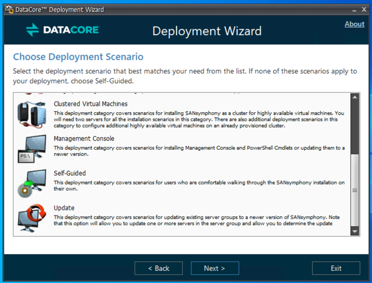Screen dimensions: 372x283
Task: Click the Choose Deployment Scenario heading
Action: [78, 57]
